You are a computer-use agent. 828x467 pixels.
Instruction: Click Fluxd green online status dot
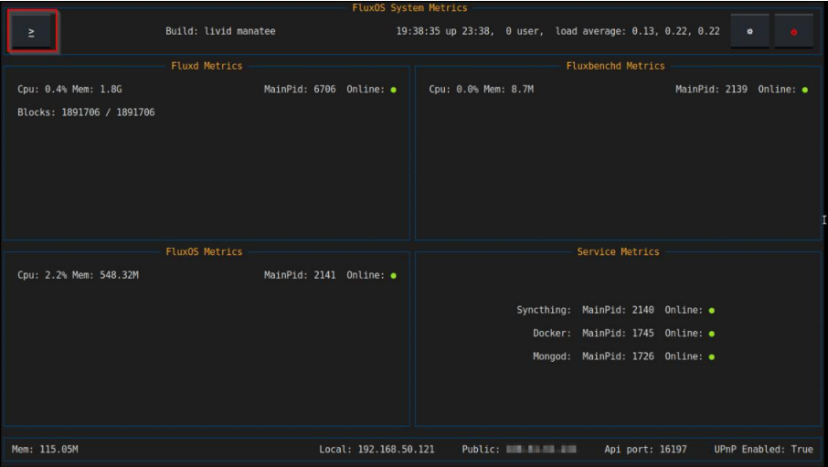point(393,90)
